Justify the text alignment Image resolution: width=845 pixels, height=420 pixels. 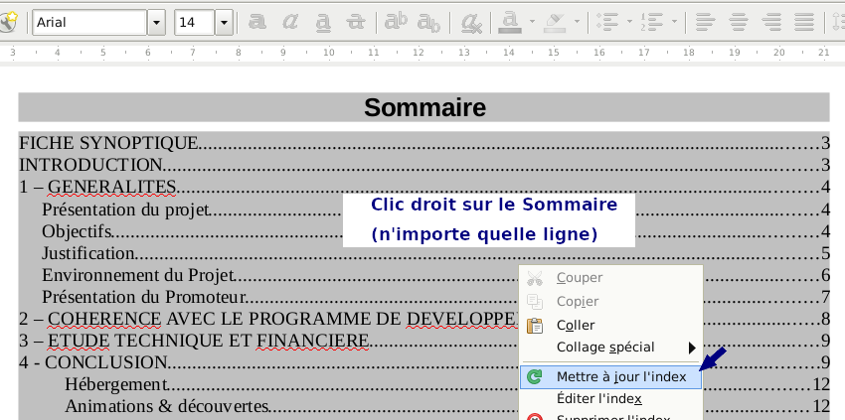tap(804, 22)
